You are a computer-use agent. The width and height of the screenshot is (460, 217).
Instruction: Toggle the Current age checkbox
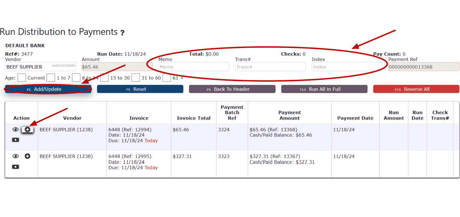click(22, 78)
